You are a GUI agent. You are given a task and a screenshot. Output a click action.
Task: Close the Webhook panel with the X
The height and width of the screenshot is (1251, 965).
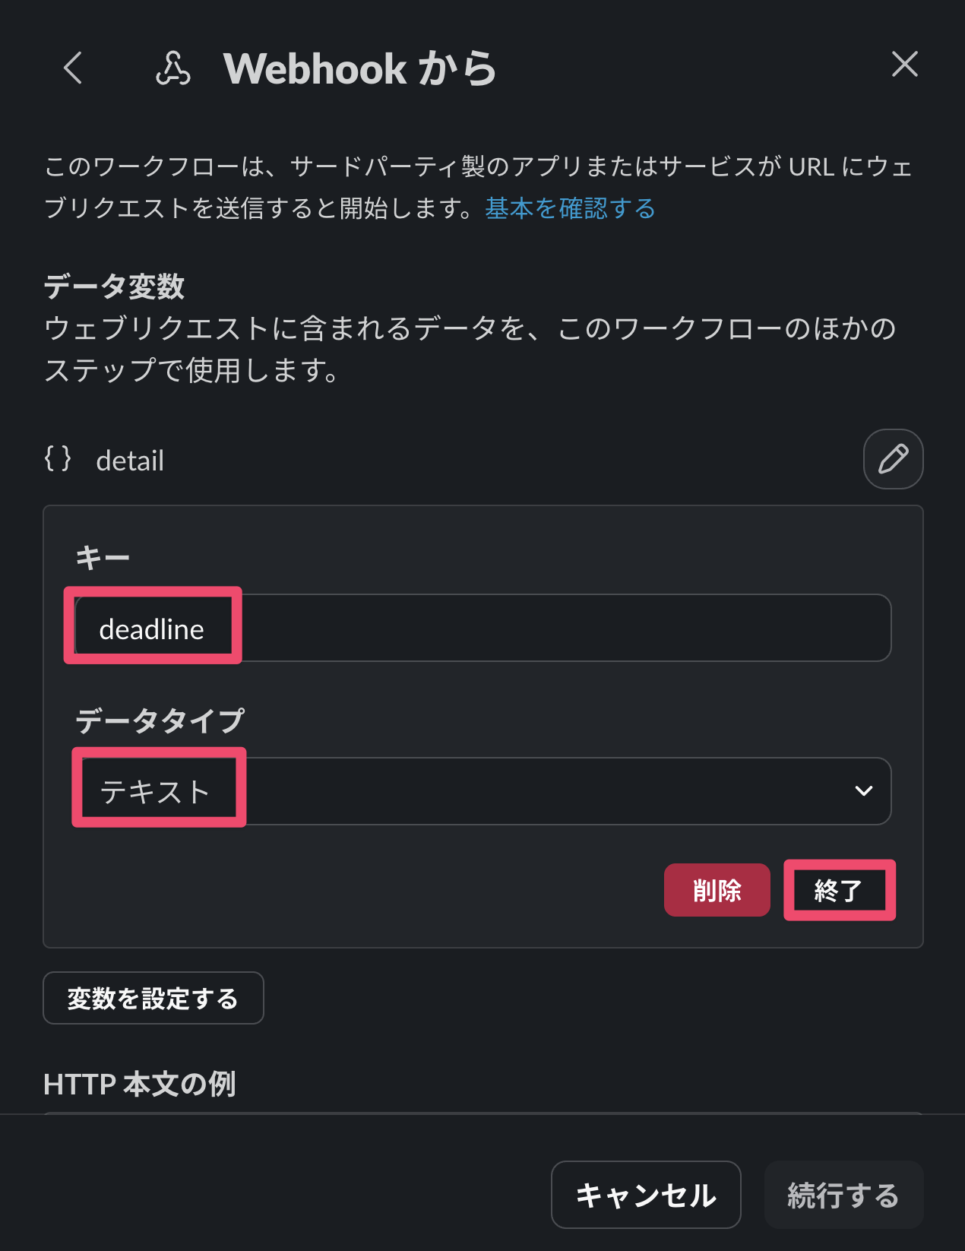tap(905, 65)
